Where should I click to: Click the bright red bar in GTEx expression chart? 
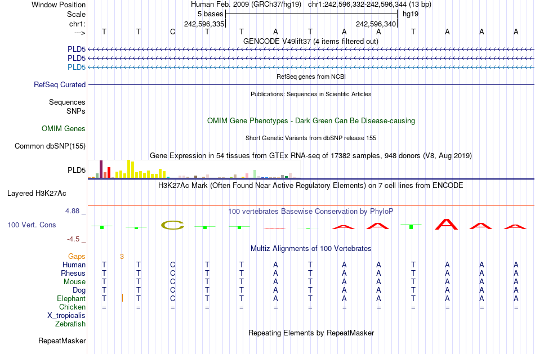pyautogui.click(x=109, y=173)
